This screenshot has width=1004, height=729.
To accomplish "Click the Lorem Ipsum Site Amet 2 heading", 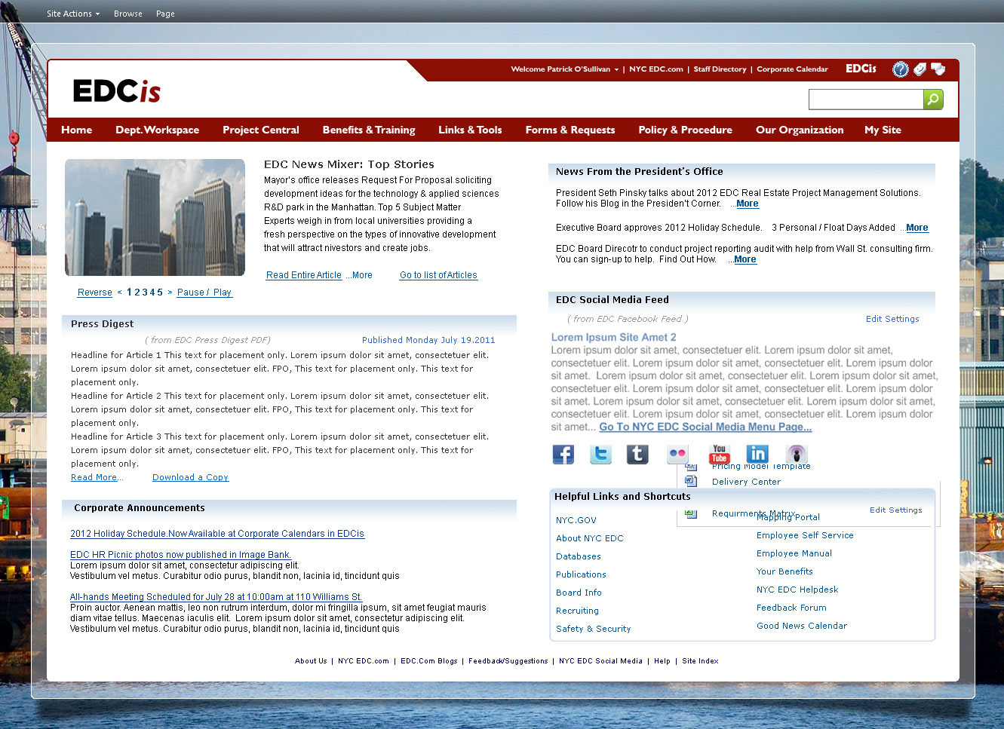I will tap(613, 337).
